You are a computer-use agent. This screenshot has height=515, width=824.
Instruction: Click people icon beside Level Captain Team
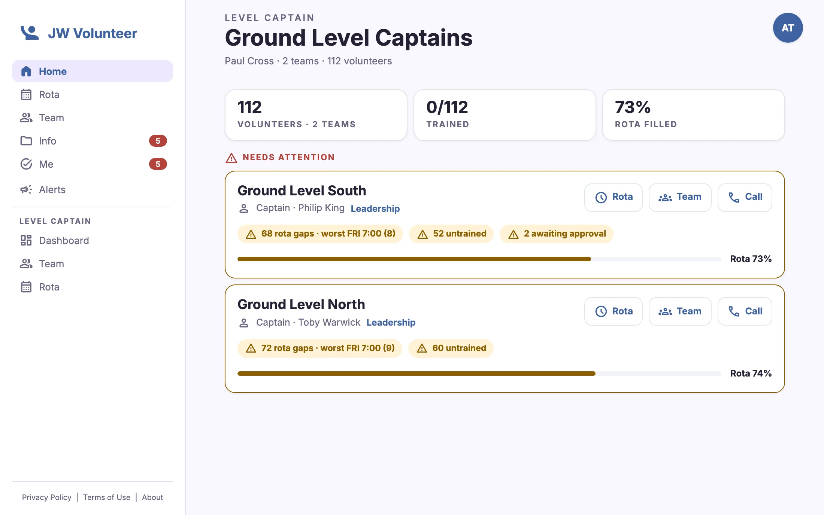pyautogui.click(x=26, y=263)
